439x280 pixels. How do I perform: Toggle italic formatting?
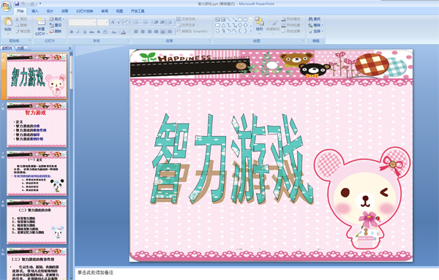click(x=78, y=32)
